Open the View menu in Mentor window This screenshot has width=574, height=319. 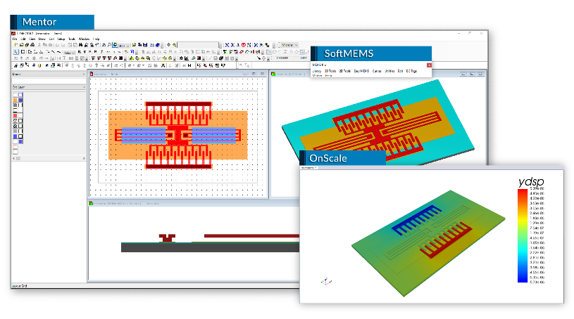[x=32, y=39]
